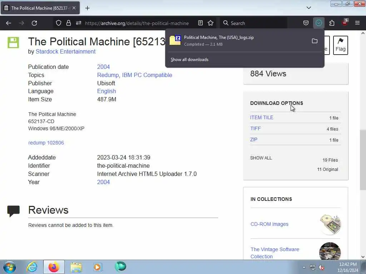
Task: Open The Vintage Software Collection link
Action: [x=275, y=253]
